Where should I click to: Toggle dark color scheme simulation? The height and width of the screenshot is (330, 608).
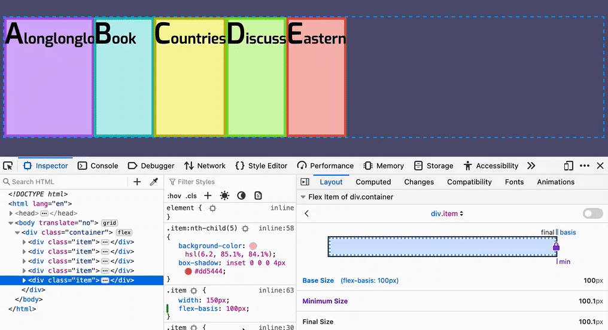(x=241, y=195)
